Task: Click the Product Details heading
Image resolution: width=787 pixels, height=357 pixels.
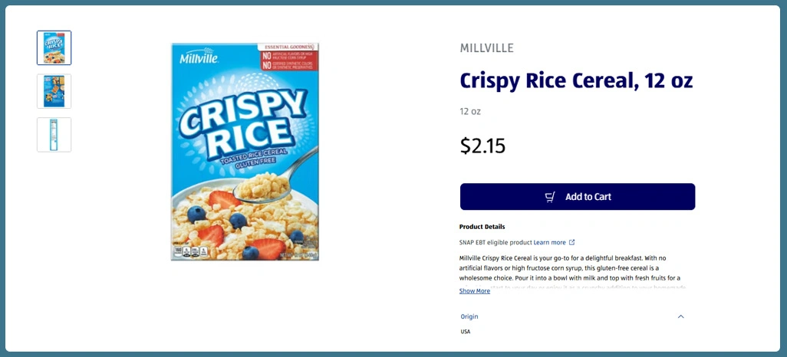Action: pos(482,227)
